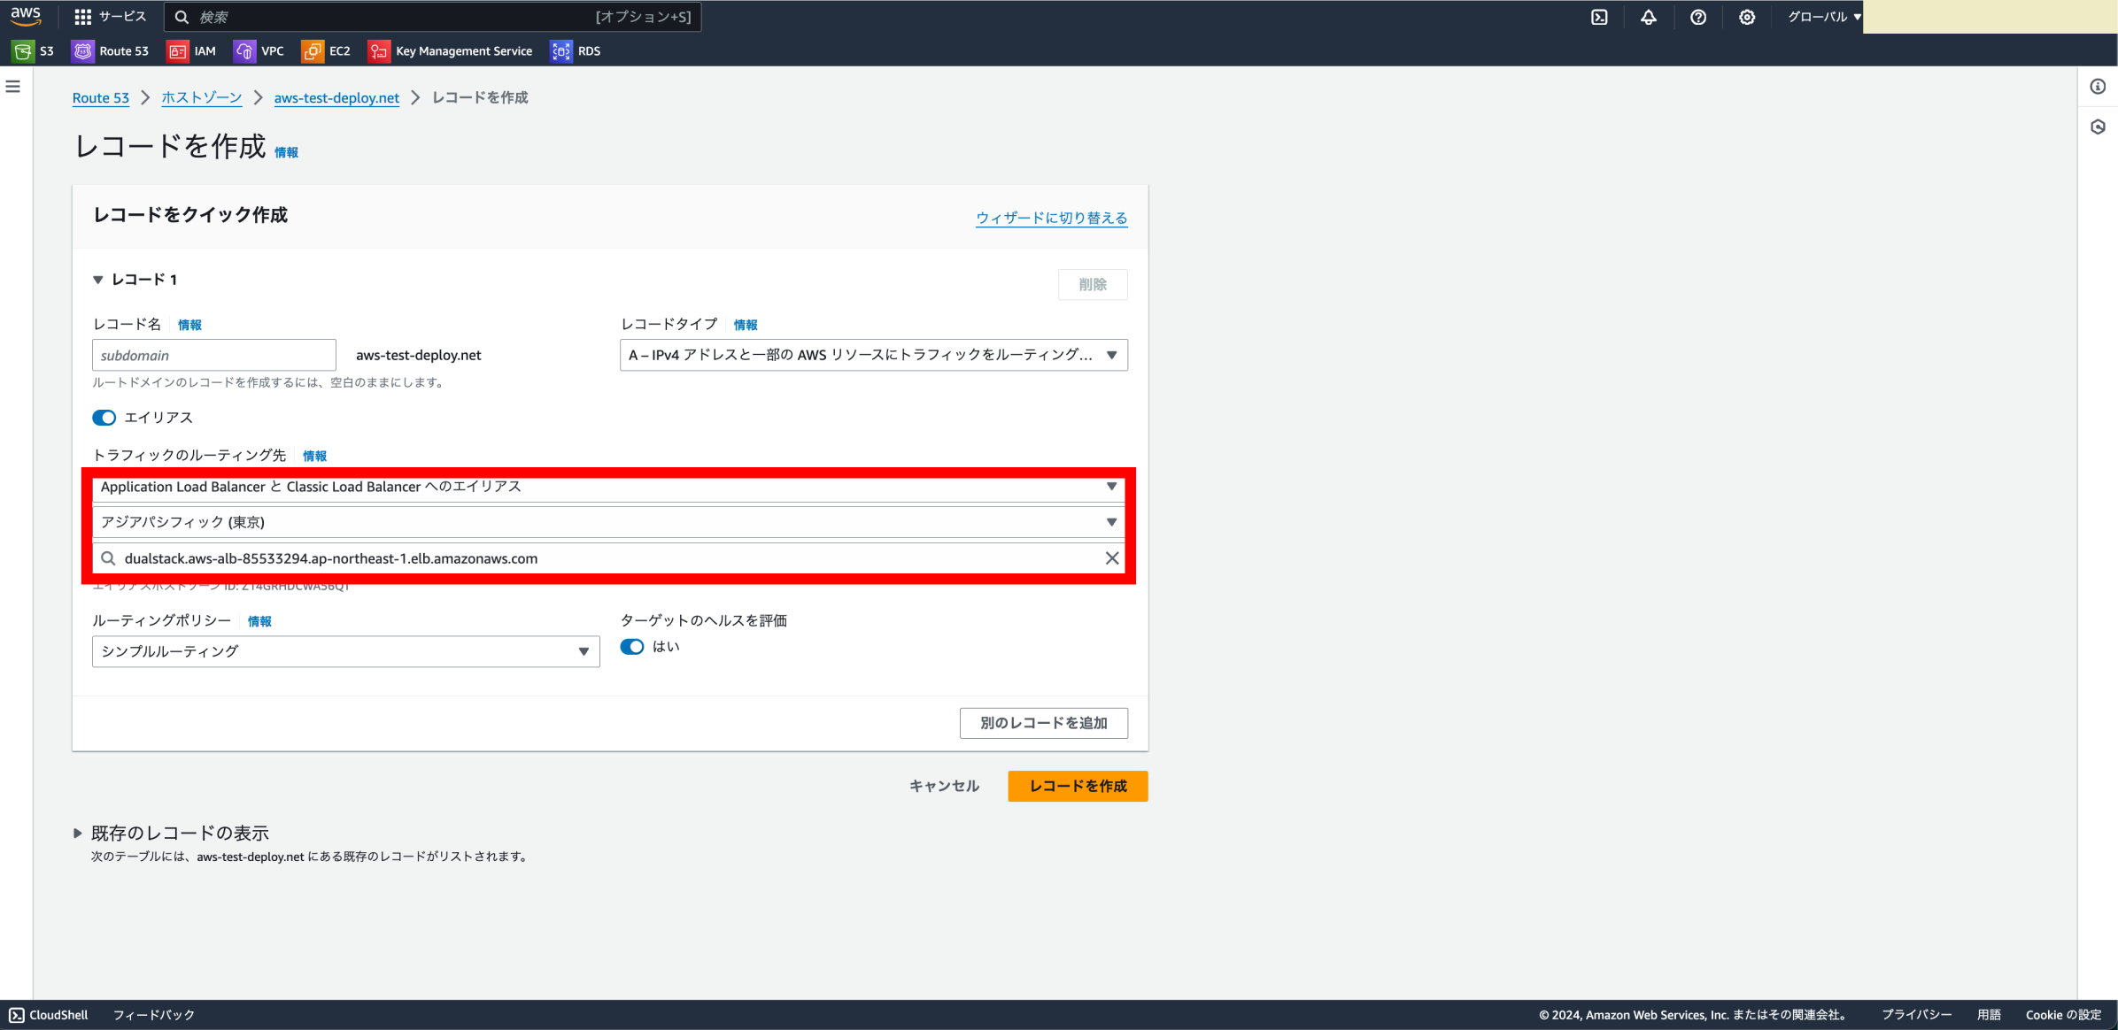Screen dimensions: 2118x1030
Task: Click ウィザードに切り替える link
Action: click(1051, 218)
